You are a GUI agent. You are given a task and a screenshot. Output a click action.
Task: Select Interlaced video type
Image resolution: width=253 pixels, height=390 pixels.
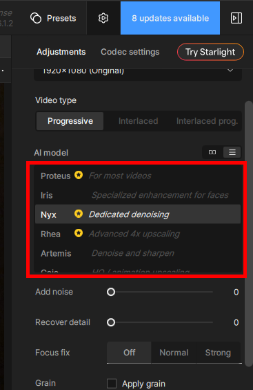click(x=138, y=121)
